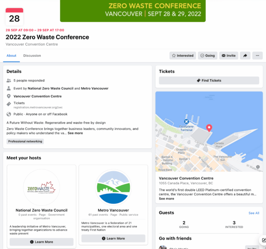Switch to the Discussion tab
266x249 pixels.
tap(32, 56)
